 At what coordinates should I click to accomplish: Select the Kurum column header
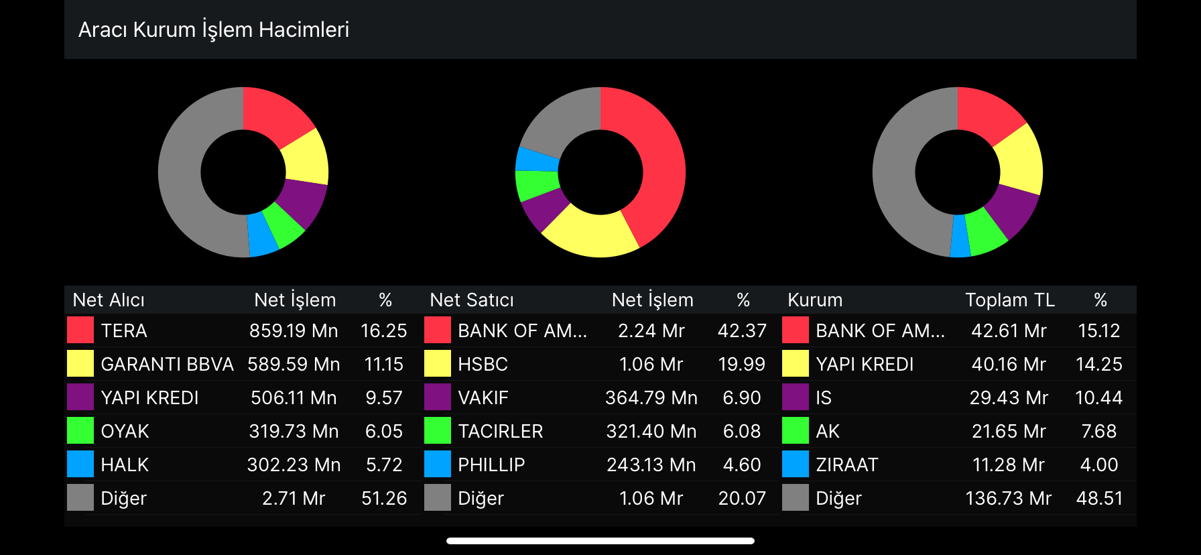815,300
